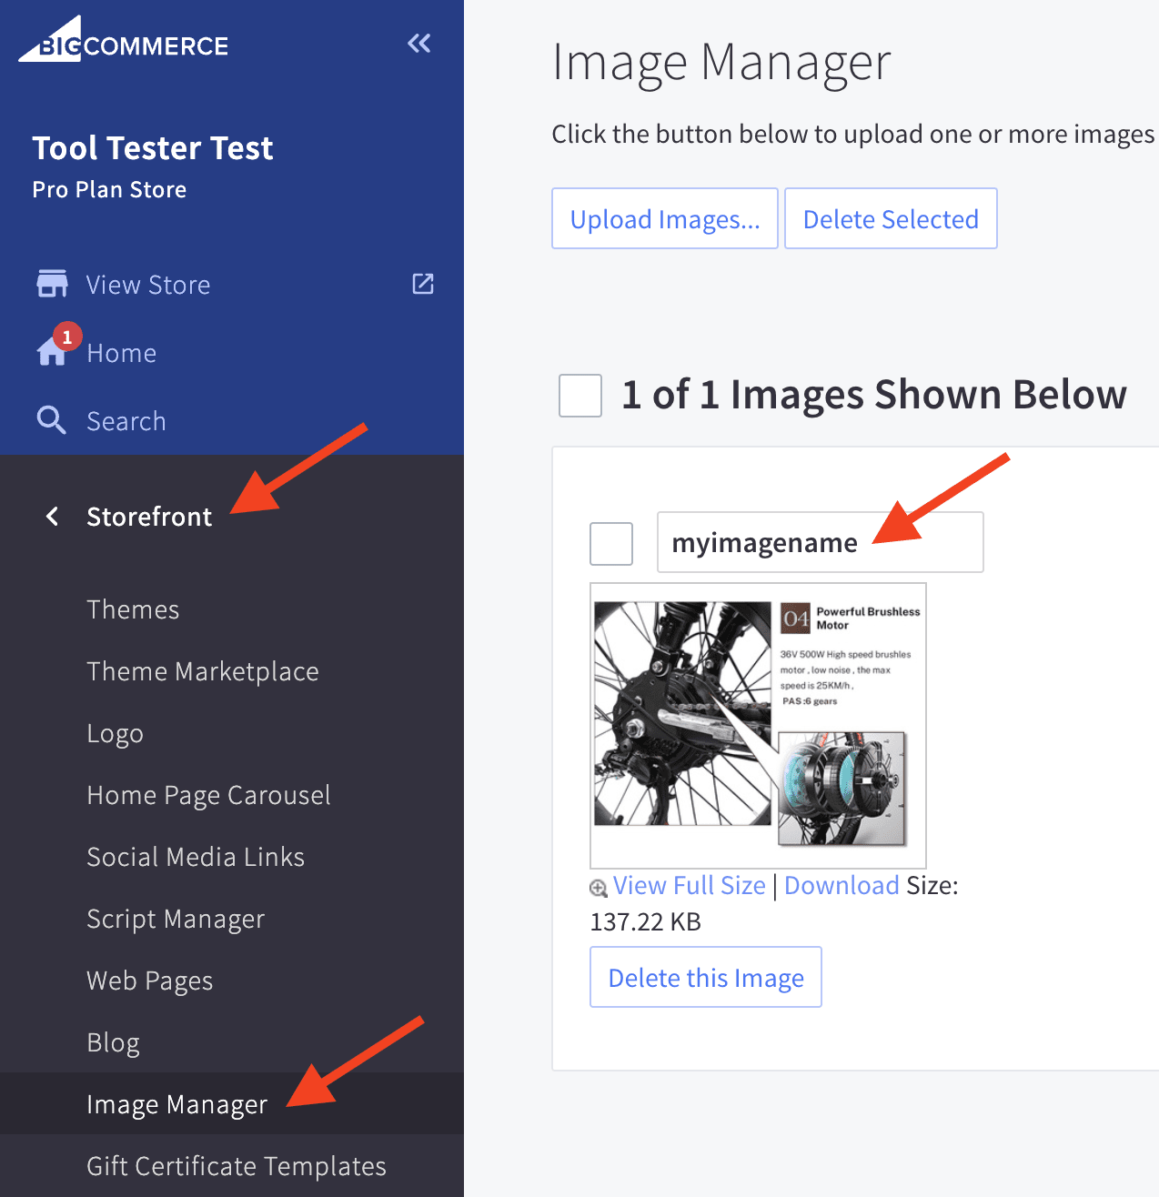Click the magnifier icon beside View Full Size
The image size is (1159, 1197).
599,888
